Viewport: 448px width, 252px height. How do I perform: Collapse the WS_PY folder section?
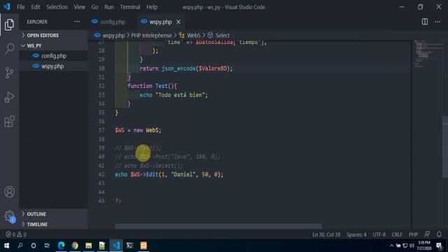53,45
